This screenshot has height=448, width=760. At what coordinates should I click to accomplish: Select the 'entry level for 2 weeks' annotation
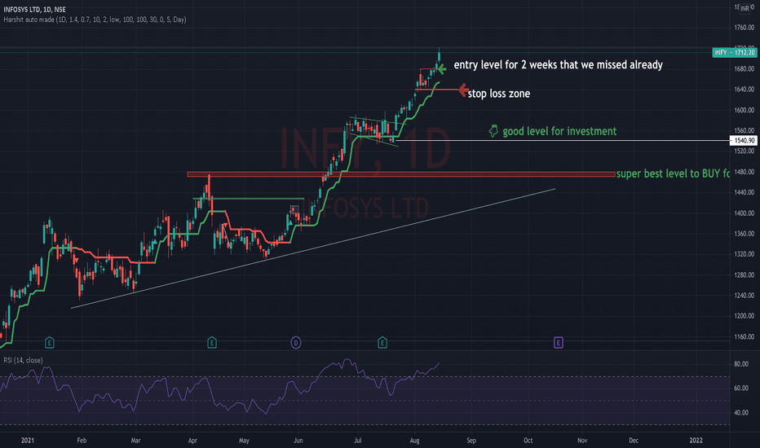click(x=558, y=64)
